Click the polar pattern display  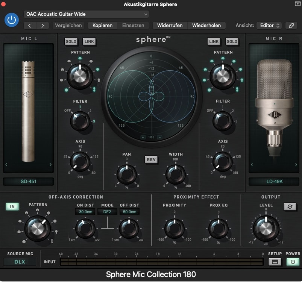tap(152, 96)
